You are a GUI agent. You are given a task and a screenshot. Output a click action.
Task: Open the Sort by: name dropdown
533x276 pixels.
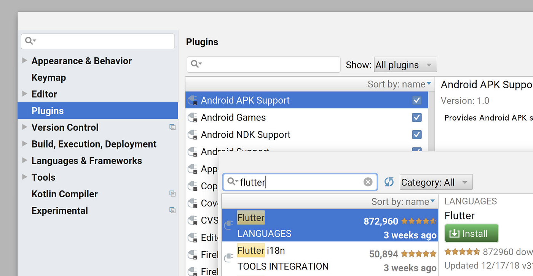(399, 84)
